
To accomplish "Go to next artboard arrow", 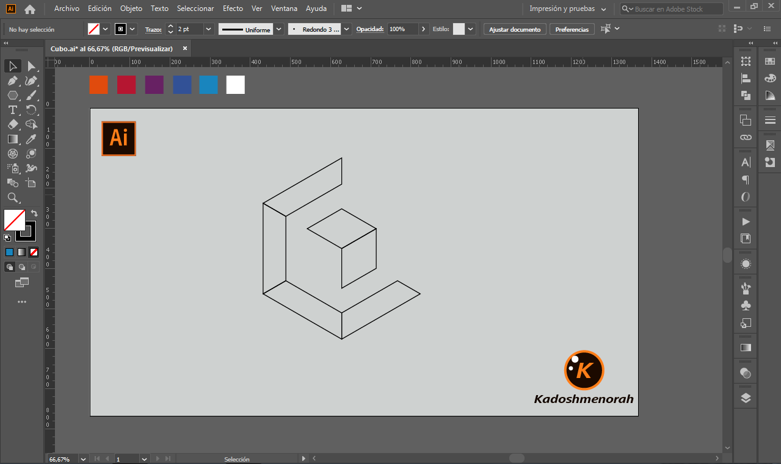I will coord(158,459).
